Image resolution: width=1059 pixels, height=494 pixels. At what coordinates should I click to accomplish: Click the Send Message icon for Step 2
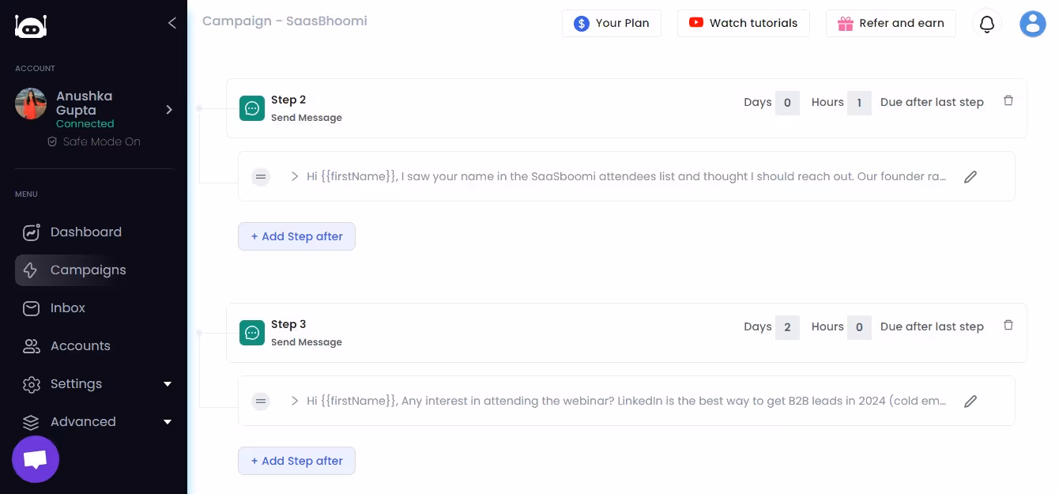point(251,107)
